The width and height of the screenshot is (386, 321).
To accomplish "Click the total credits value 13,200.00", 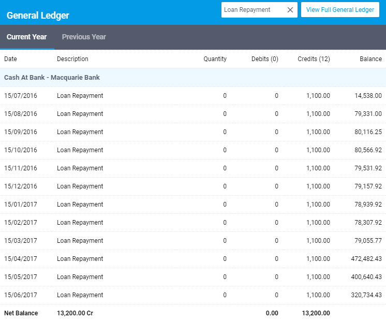I will (x=316, y=313).
